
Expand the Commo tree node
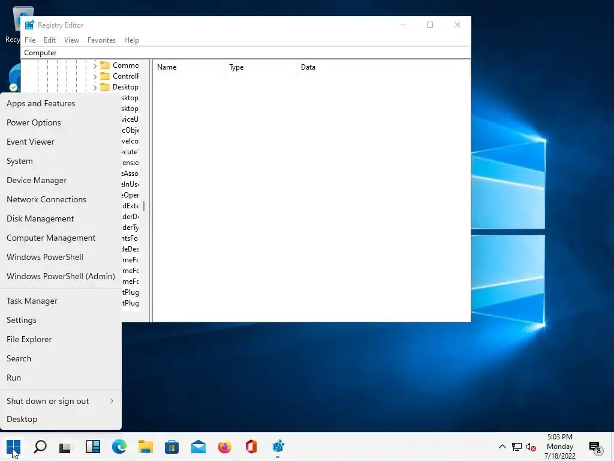[95, 66]
